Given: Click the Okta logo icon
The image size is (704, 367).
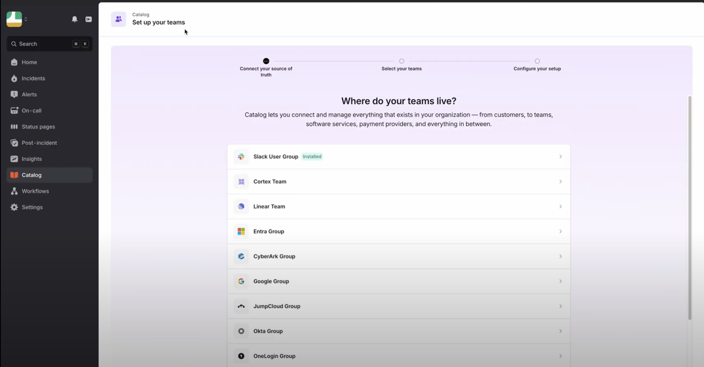Looking at the screenshot, I should [x=241, y=331].
